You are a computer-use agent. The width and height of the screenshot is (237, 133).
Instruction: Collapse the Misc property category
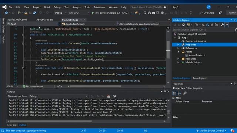click(x=174, y=98)
